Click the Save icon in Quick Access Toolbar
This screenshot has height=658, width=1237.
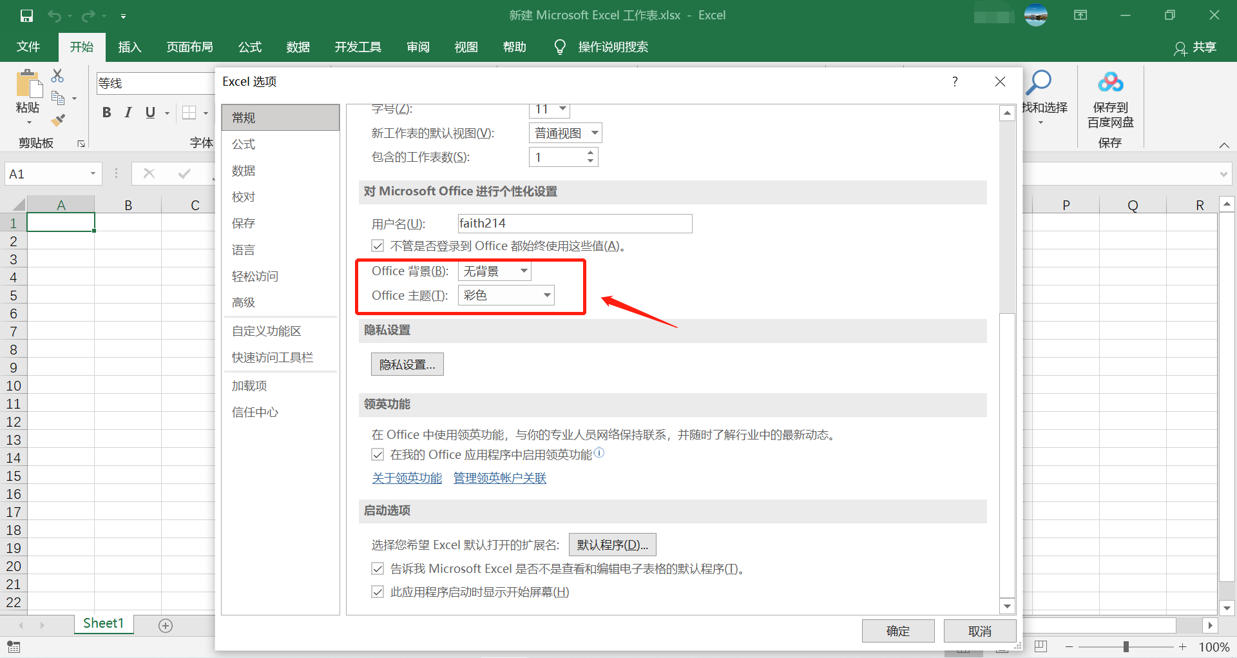[26, 15]
